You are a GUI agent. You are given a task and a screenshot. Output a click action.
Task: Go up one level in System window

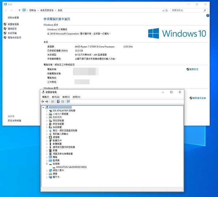(19, 10)
